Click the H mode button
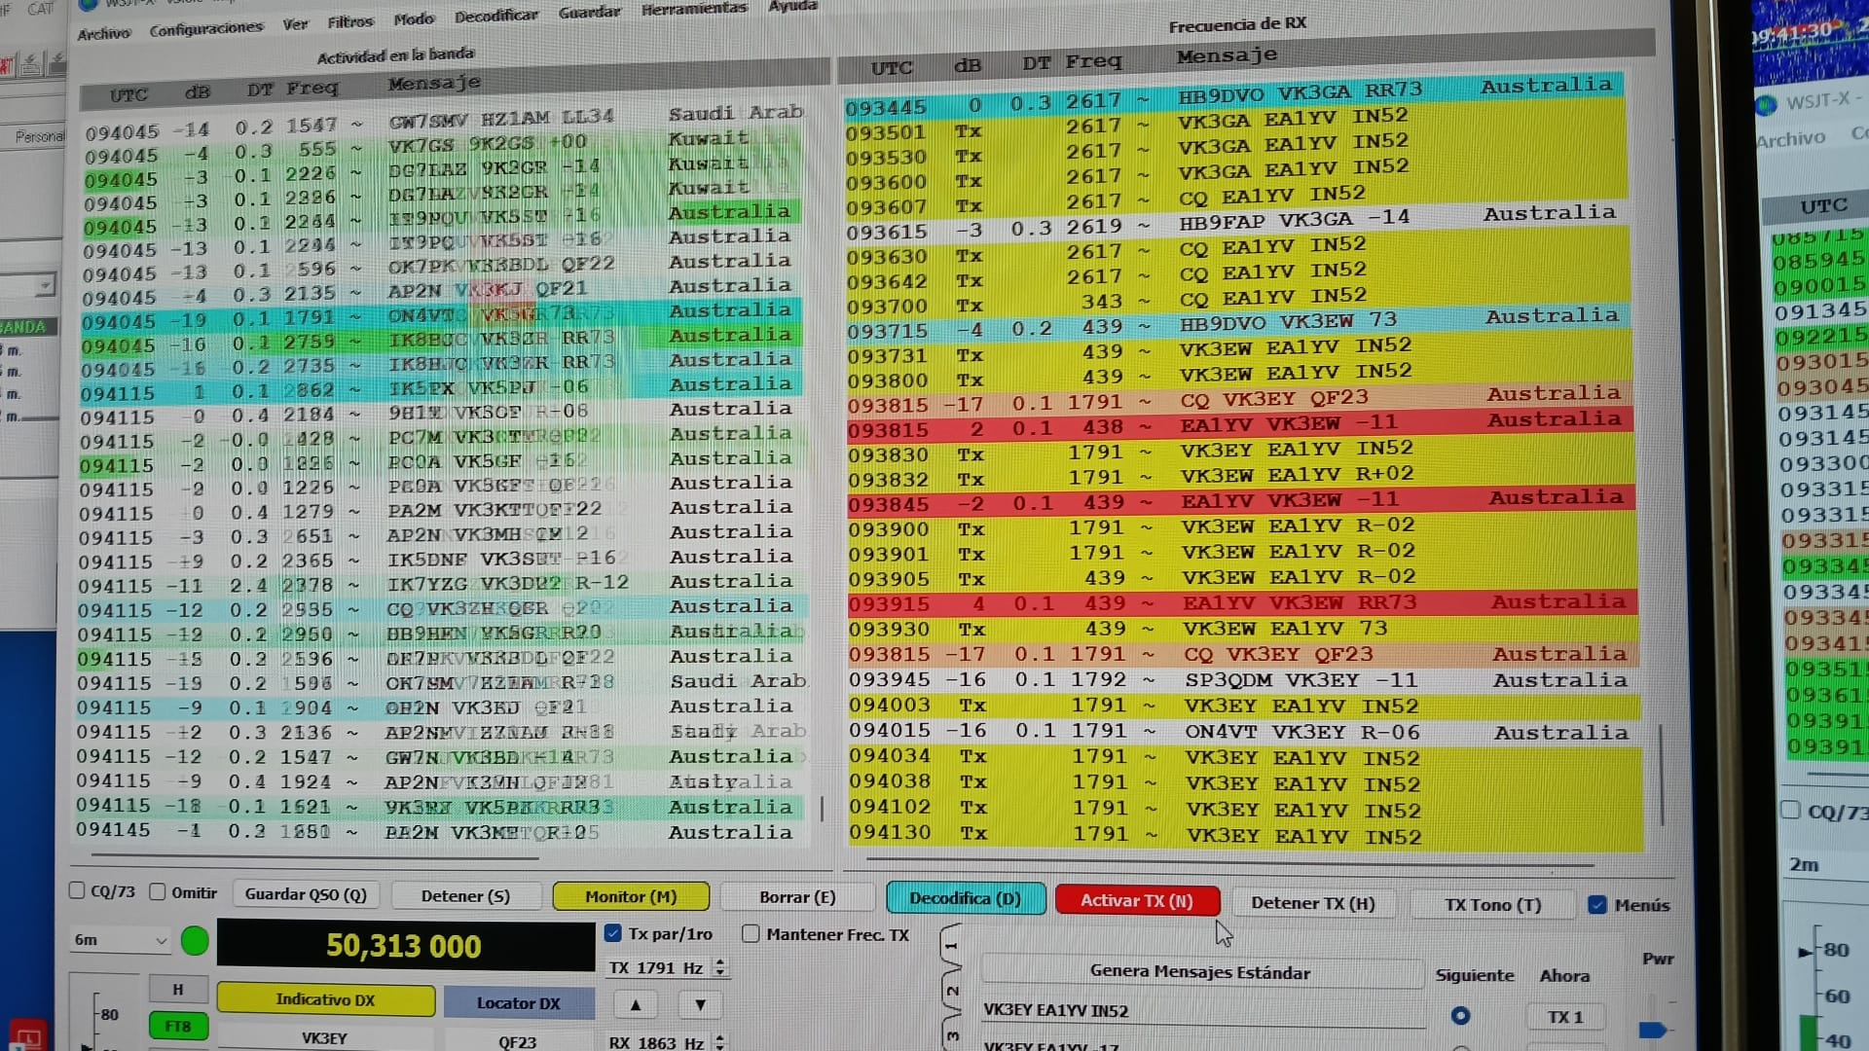1869x1051 pixels. coord(178,989)
